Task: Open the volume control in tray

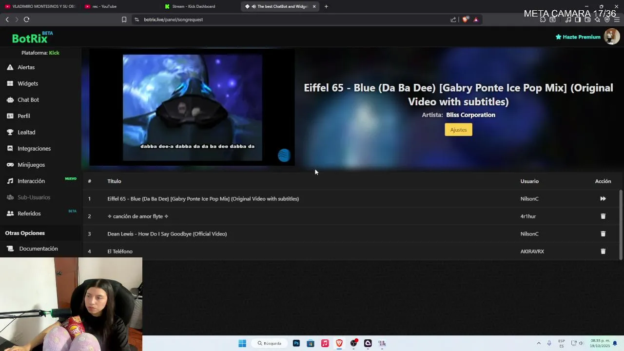Action: pyautogui.click(x=581, y=343)
